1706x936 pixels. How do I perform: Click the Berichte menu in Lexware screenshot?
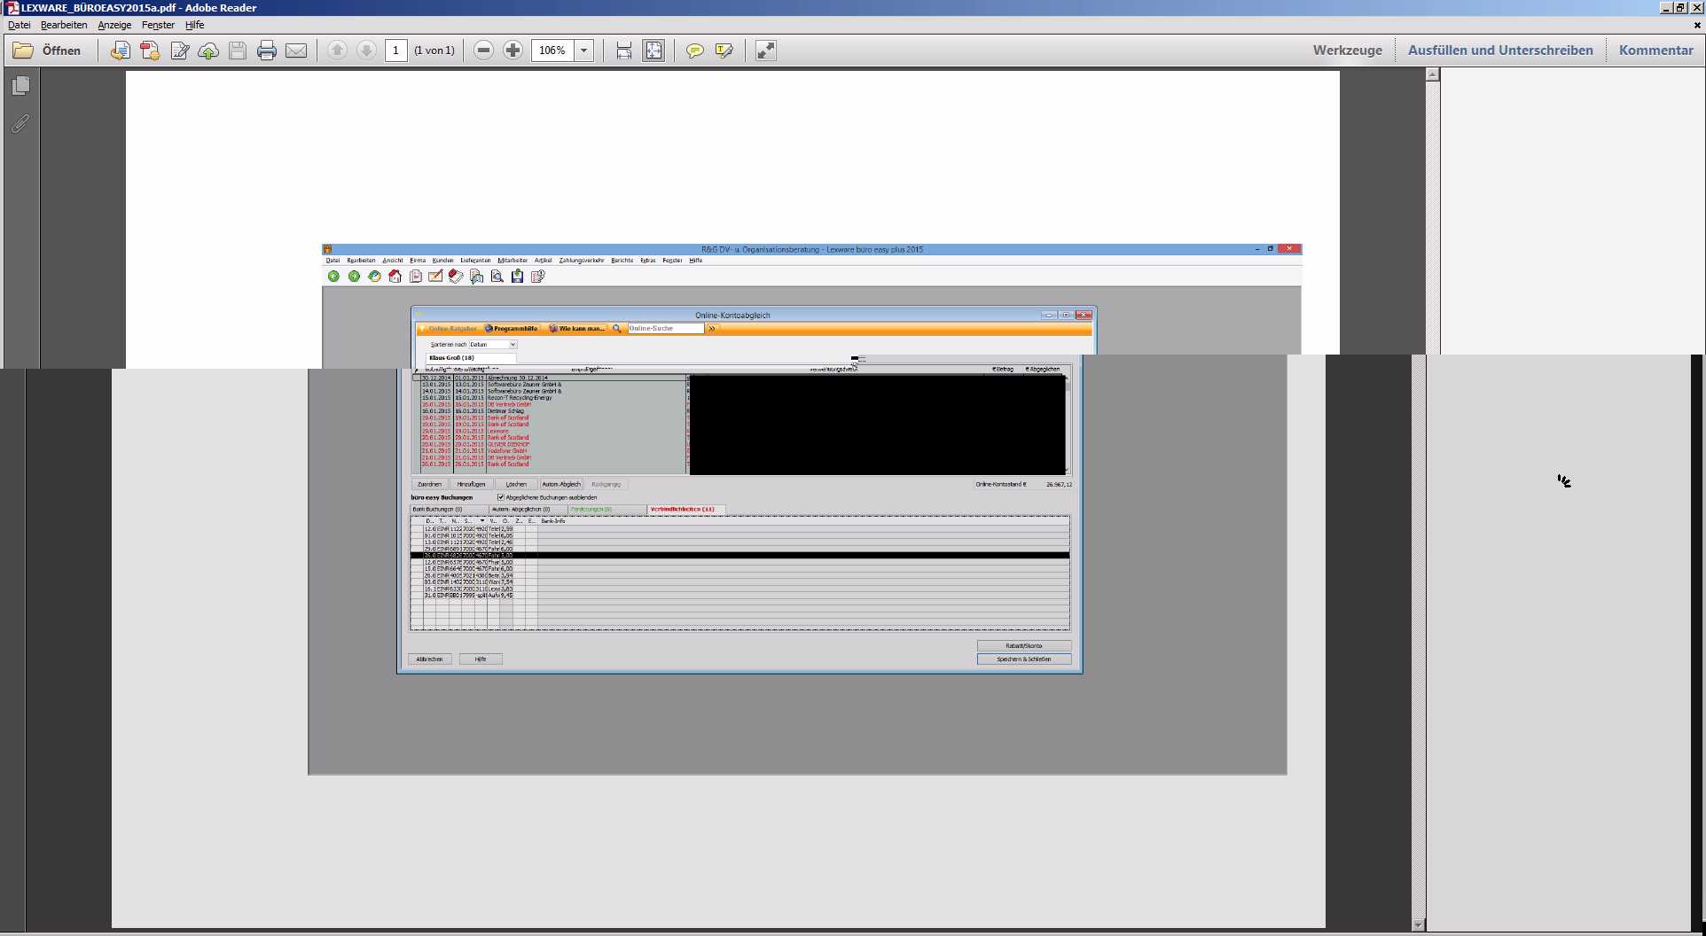(x=622, y=261)
